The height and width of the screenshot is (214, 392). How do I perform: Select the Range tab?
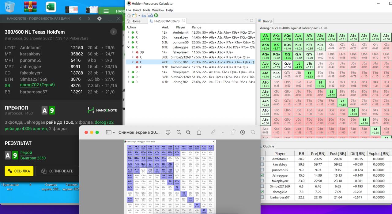click(x=266, y=21)
